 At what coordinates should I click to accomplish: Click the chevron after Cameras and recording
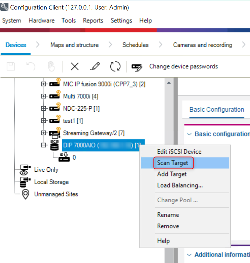pyautogui.click(x=244, y=45)
